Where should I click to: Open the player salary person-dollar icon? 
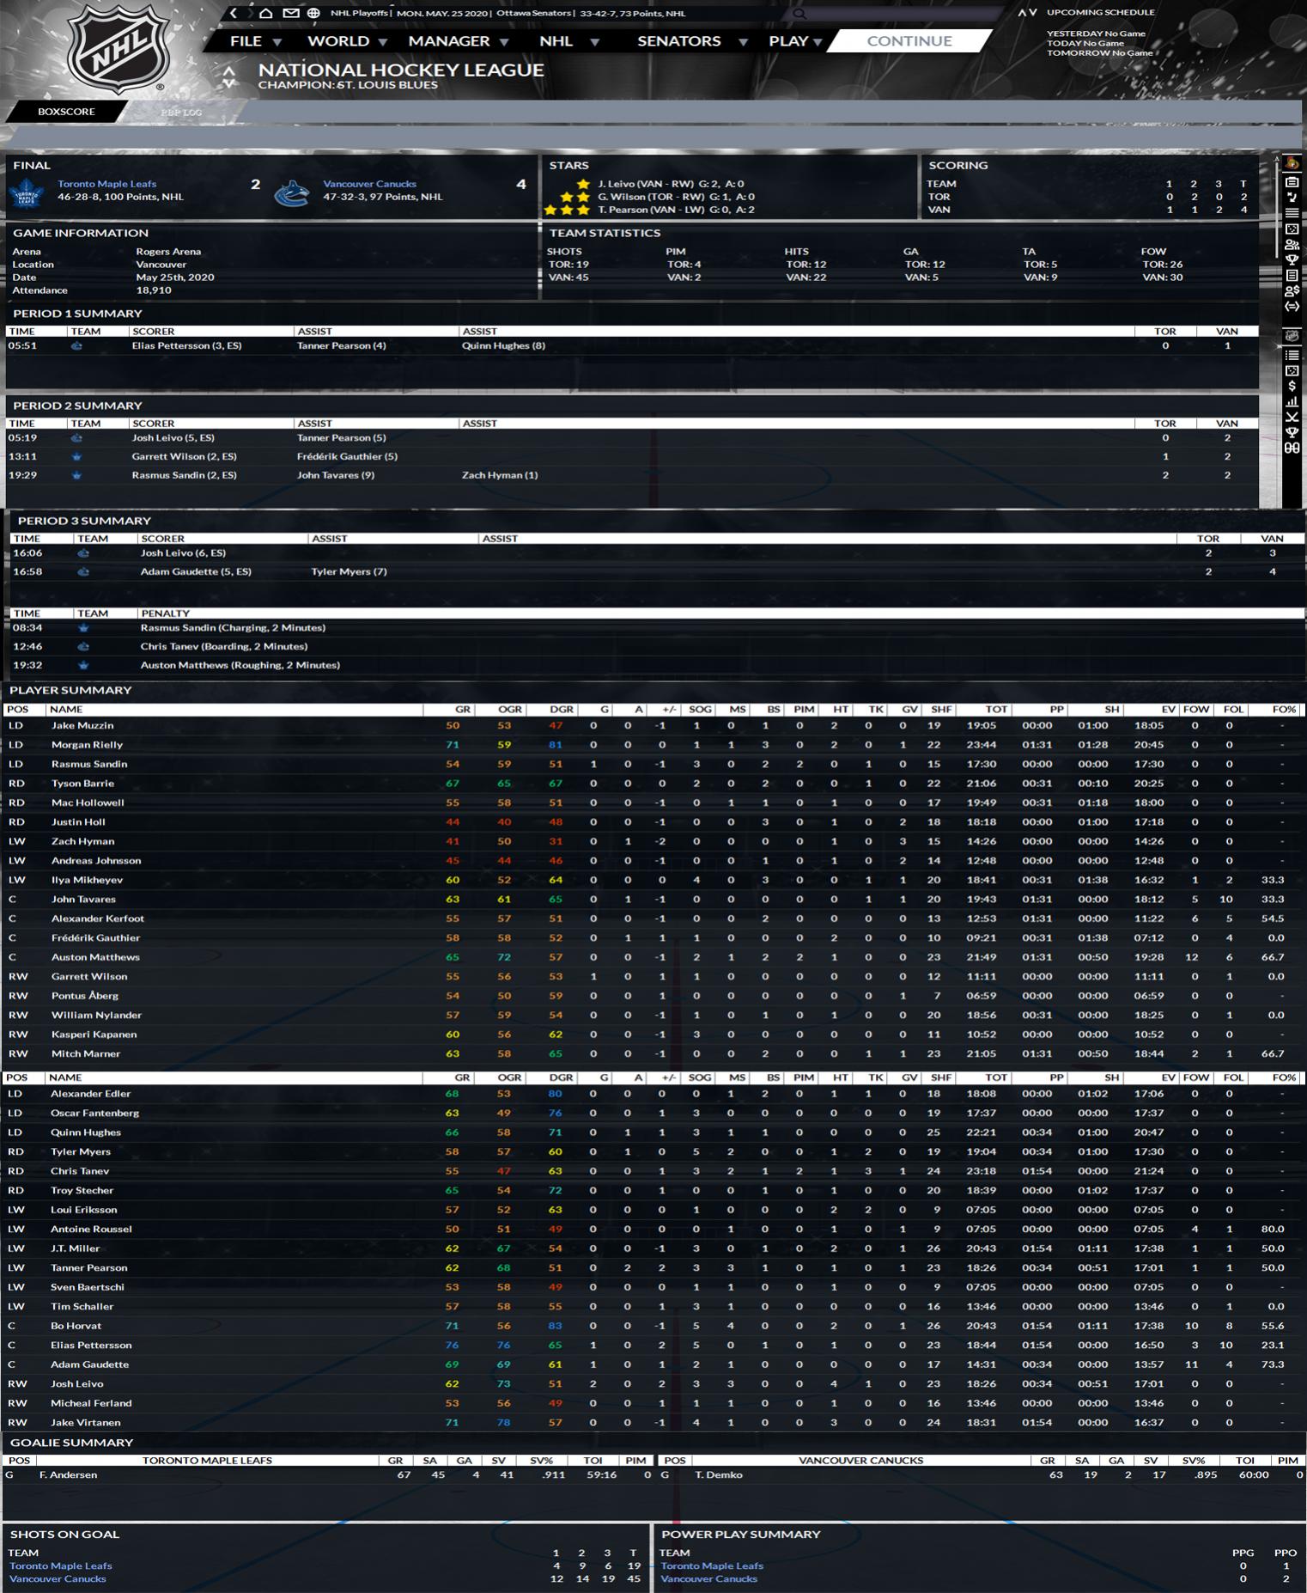[1292, 291]
